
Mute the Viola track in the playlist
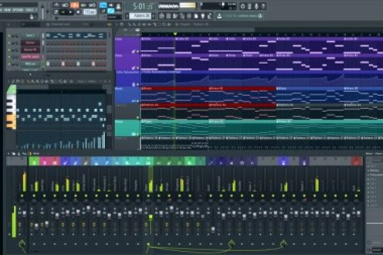(137, 68)
